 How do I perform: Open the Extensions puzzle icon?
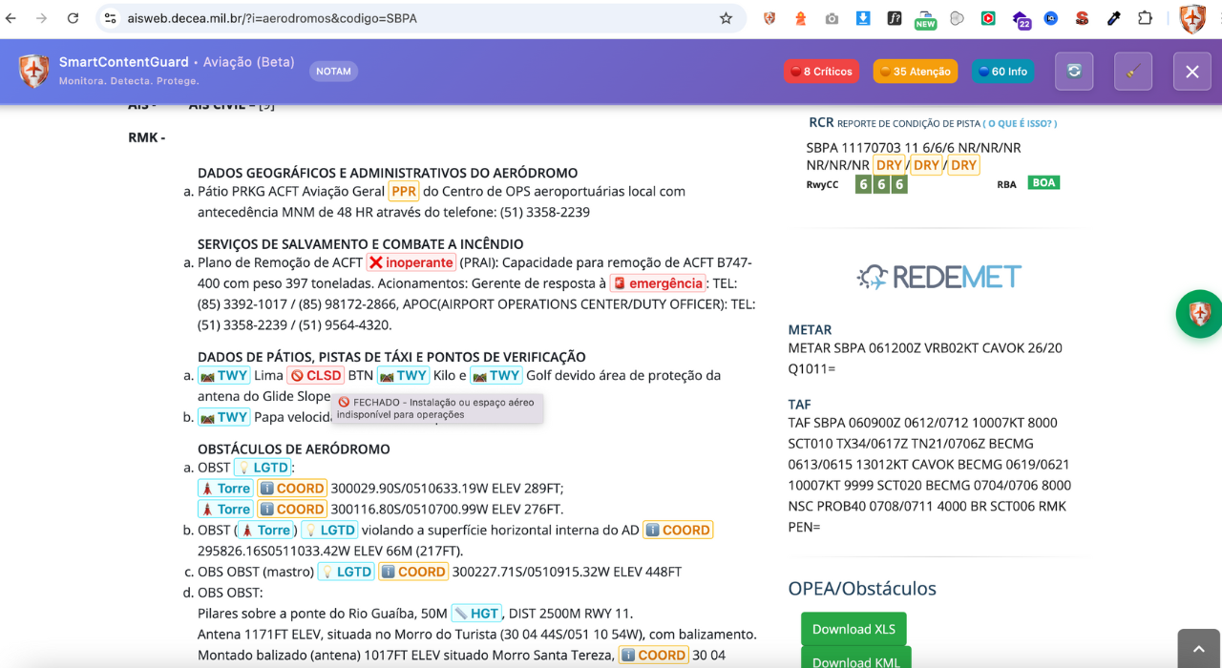(1146, 18)
